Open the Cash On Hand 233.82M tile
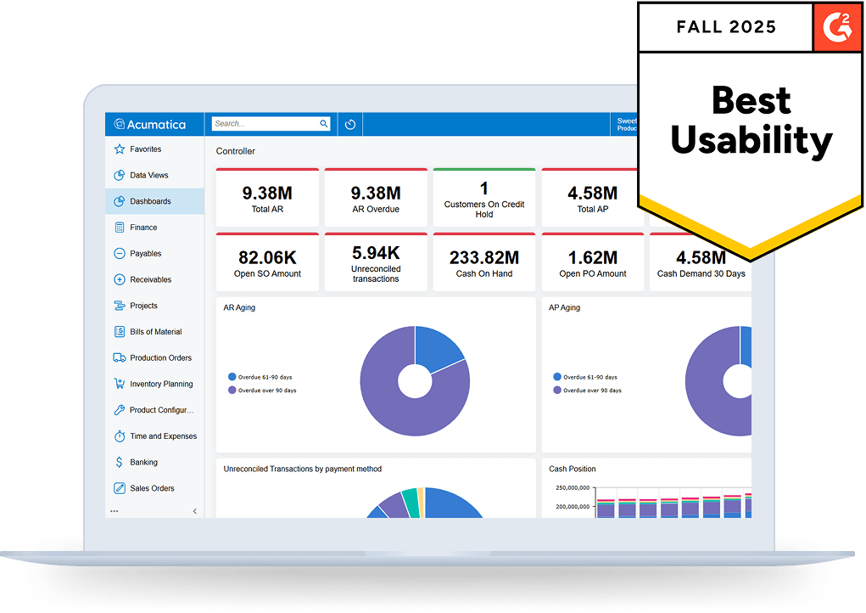 coord(484,262)
